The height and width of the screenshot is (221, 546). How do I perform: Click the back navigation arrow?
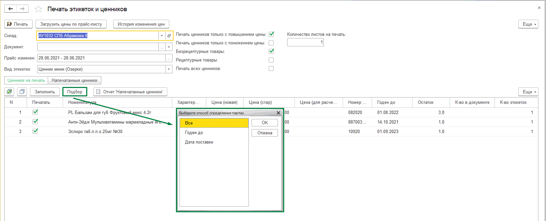(11, 8)
